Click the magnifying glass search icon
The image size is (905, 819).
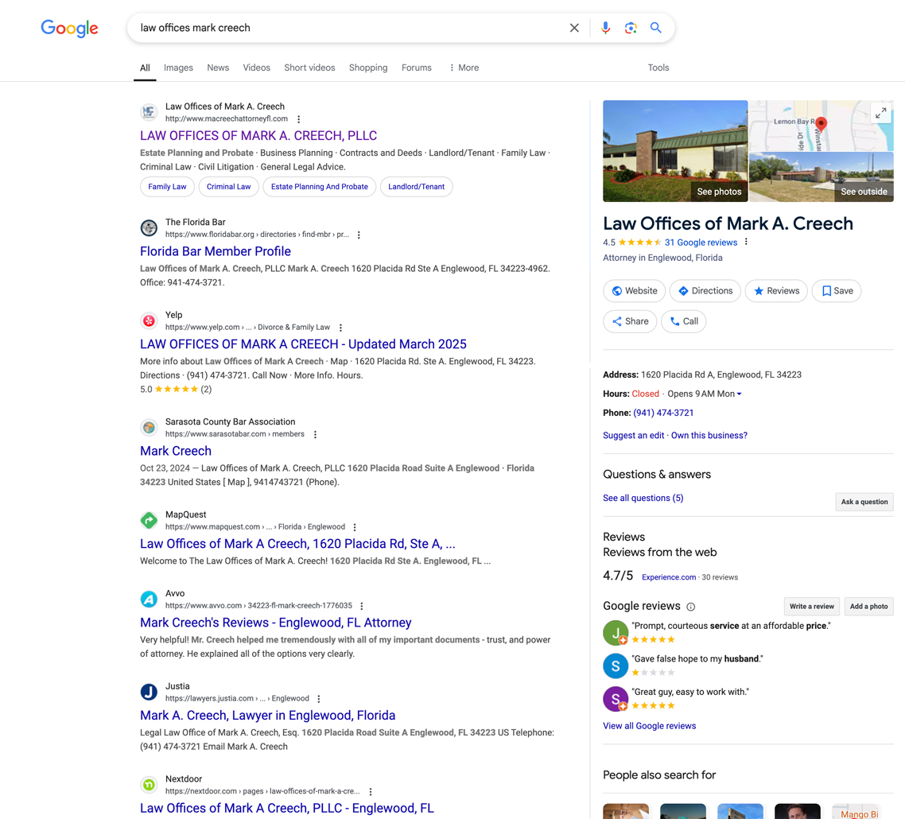[655, 28]
